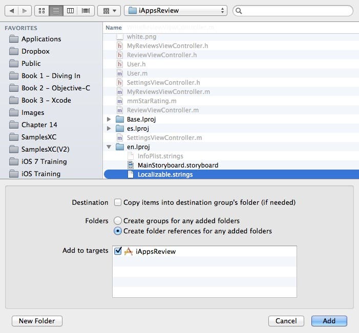The height and width of the screenshot is (333, 359).
Task: Click the forward navigation arrow
Action: click(24, 10)
